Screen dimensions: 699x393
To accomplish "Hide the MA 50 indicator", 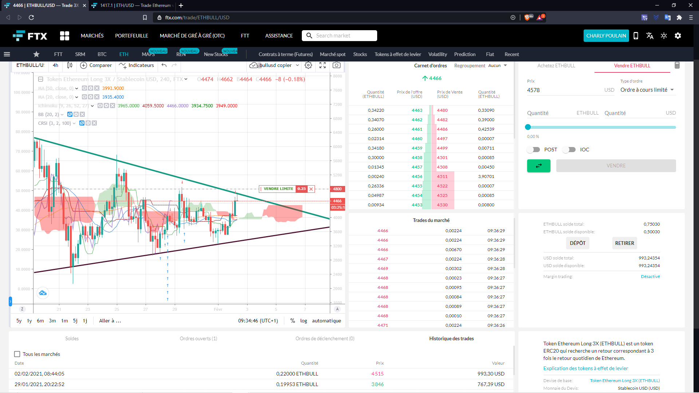I will (84, 88).
